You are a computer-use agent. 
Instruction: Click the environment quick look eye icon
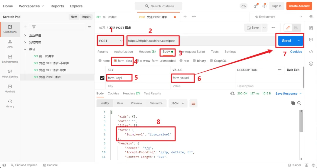tap(311, 17)
